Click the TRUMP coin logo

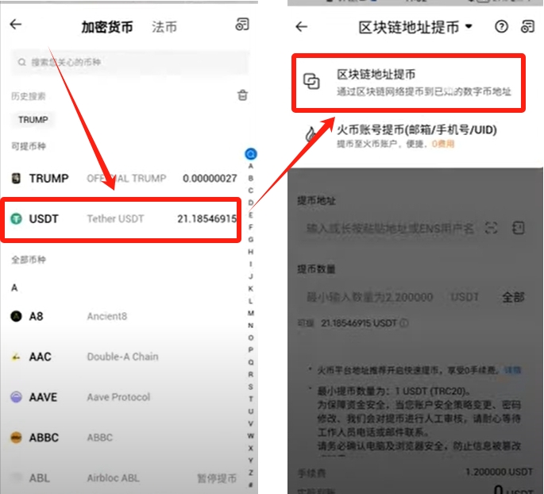pyautogui.click(x=17, y=179)
